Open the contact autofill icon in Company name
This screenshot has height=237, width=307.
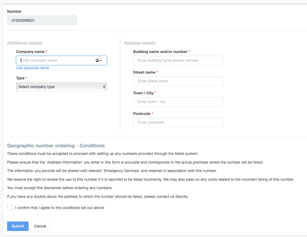97,60
